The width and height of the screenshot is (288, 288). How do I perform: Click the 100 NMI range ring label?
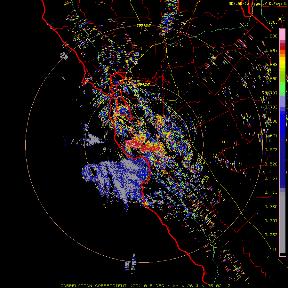(x=144, y=25)
